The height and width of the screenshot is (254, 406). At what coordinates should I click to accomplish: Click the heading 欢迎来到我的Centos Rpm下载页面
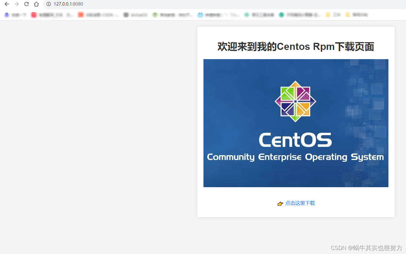(296, 46)
